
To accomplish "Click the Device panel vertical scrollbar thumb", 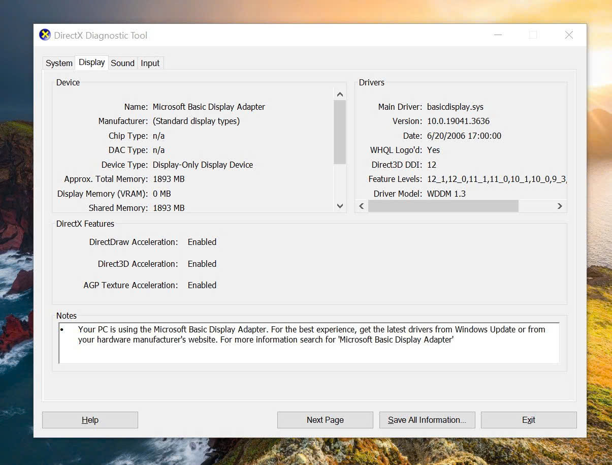I will point(340,132).
